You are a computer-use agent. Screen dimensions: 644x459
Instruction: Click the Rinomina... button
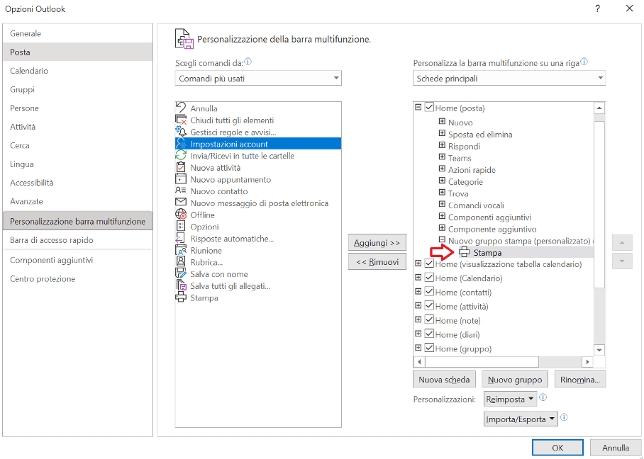580,380
